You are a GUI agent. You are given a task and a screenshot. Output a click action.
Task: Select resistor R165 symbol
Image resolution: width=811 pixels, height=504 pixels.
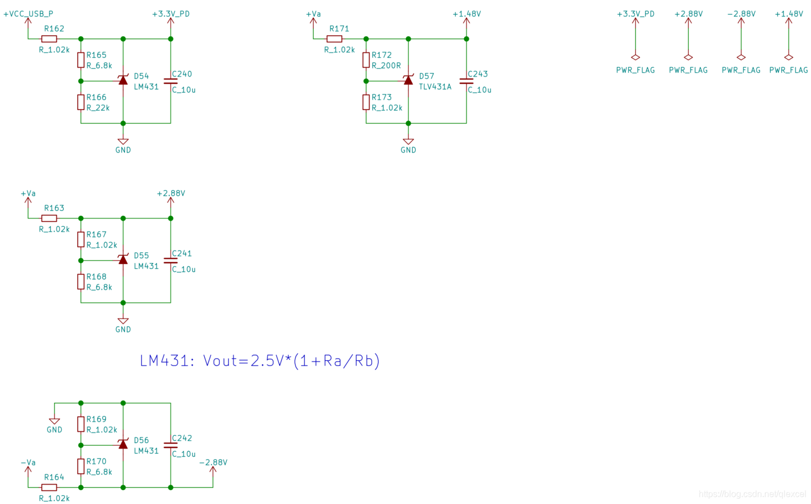tap(81, 60)
